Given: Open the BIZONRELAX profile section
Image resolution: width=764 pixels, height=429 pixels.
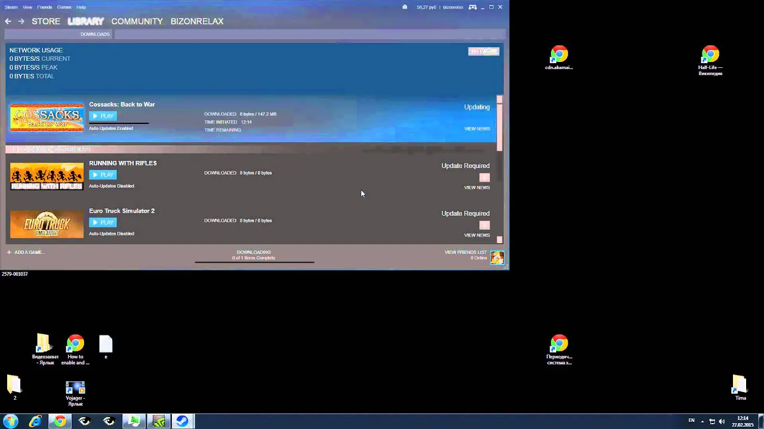Looking at the screenshot, I should point(197,21).
